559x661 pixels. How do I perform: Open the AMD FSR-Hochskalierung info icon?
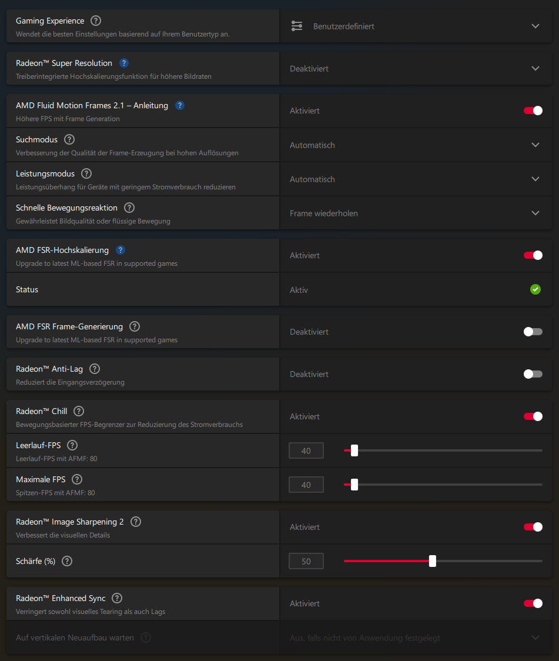click(120, 250)
